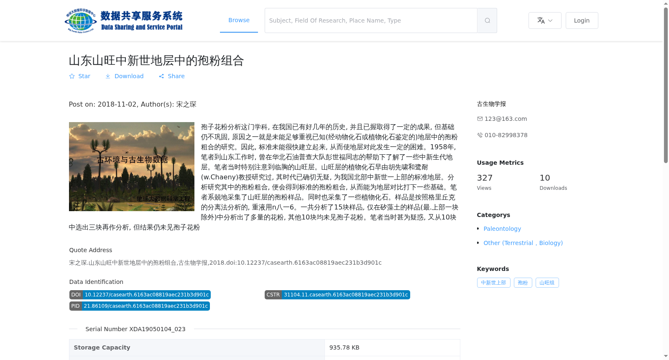Click the scrollbar down arrow
Screen dimensions: 669x360
(x=666, y=356)
